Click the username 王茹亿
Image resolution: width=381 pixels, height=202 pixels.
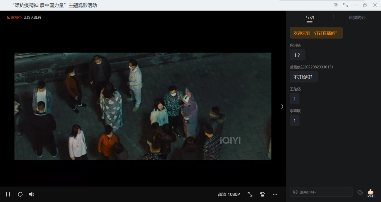(295, 89)
